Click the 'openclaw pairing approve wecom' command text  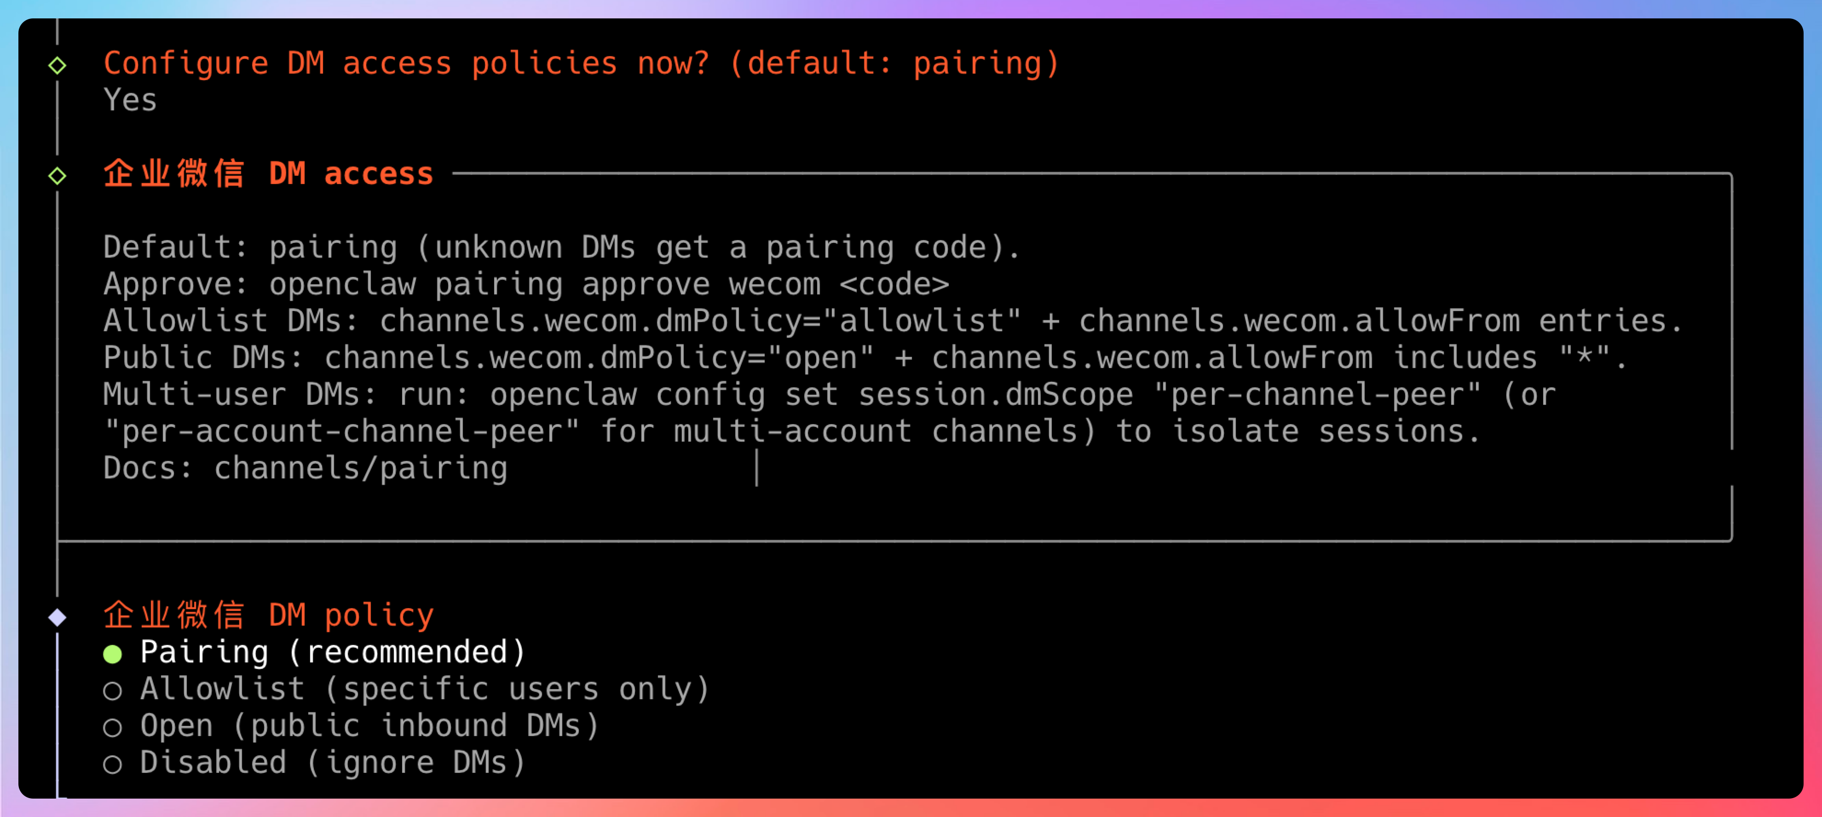click(x=545, y=284)
